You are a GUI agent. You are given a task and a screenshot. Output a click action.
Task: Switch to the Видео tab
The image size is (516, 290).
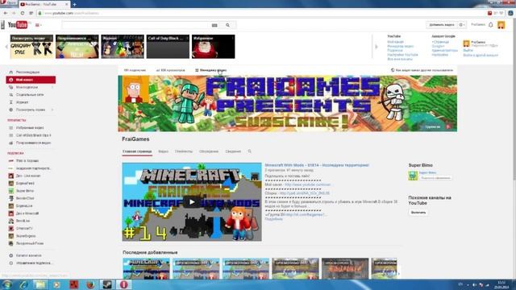pos(163,151)
